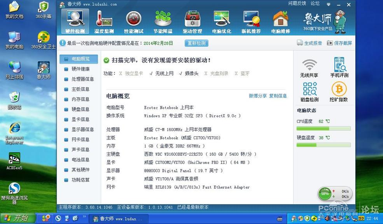The height and width of the screenshot is (224, 383).
Task: Switch to 其他硬件 tab
Action: pos(79,170)
